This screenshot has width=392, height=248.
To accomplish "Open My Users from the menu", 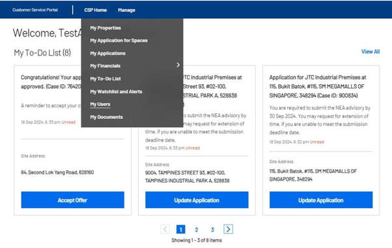I will click(x=100, y=104).
